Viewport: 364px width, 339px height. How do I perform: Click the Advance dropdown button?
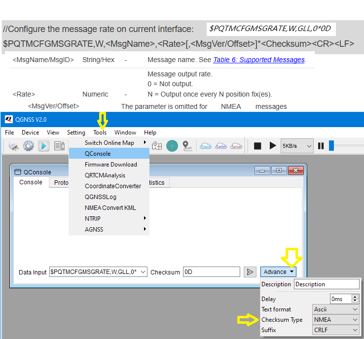tap(278, 272)
